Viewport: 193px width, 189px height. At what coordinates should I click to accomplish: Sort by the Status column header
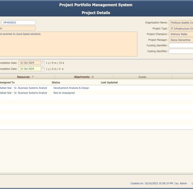coord(56,83)
